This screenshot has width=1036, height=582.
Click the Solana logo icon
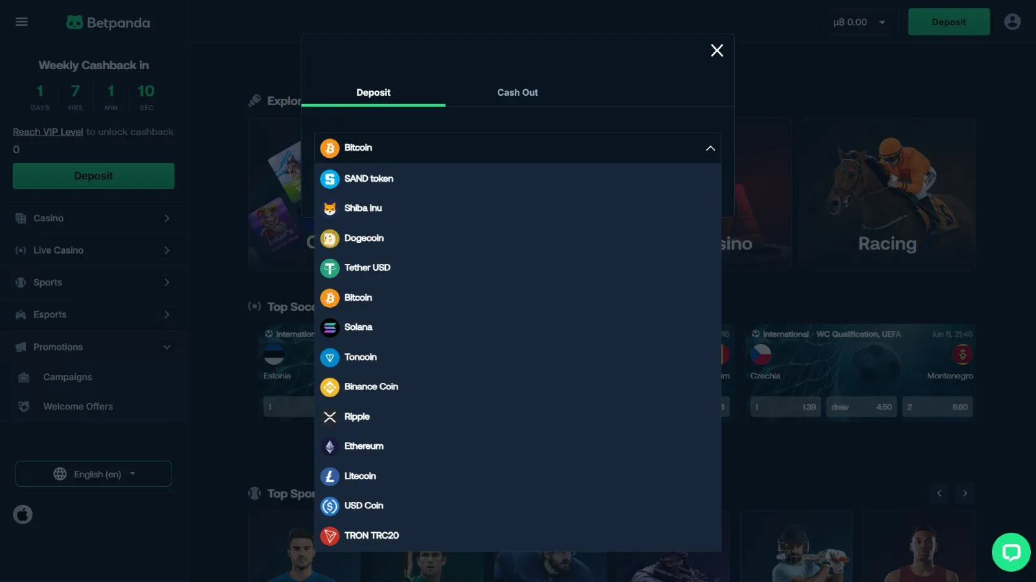coord(330,328)
